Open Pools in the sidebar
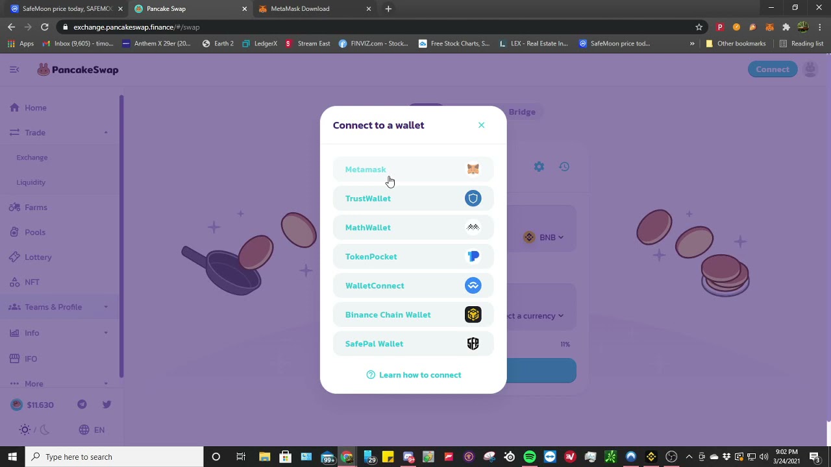Screen dimensions: 831x467 coord(60,232)
